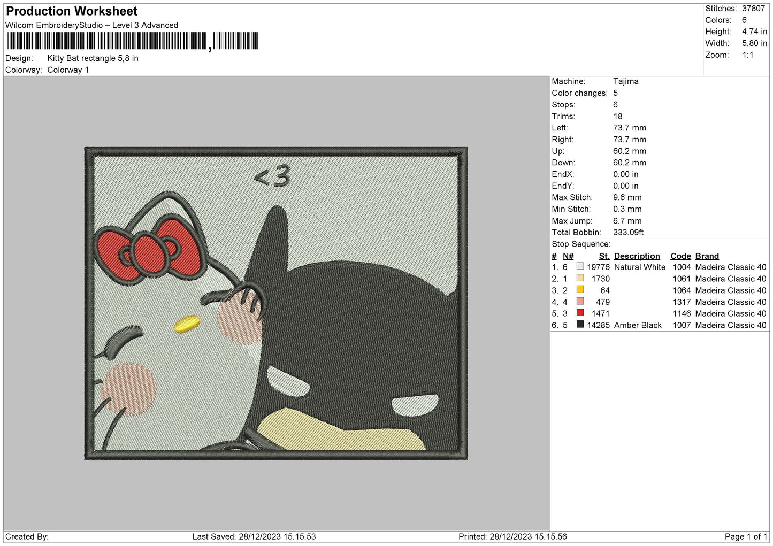Click the Left value 73.7 mm

[630, 128]
